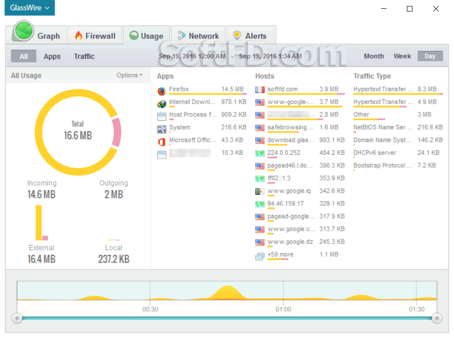Select the All usage filter
454x338 pixels.
point(24,56)
